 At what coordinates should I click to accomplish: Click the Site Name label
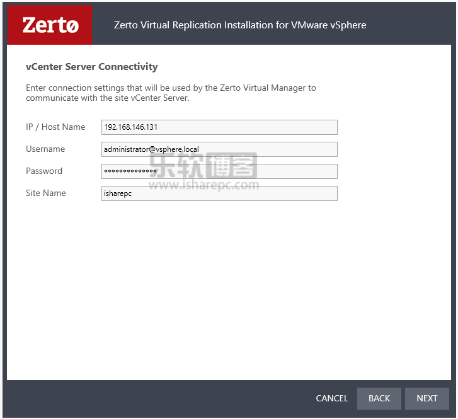[x=46, y=193]
